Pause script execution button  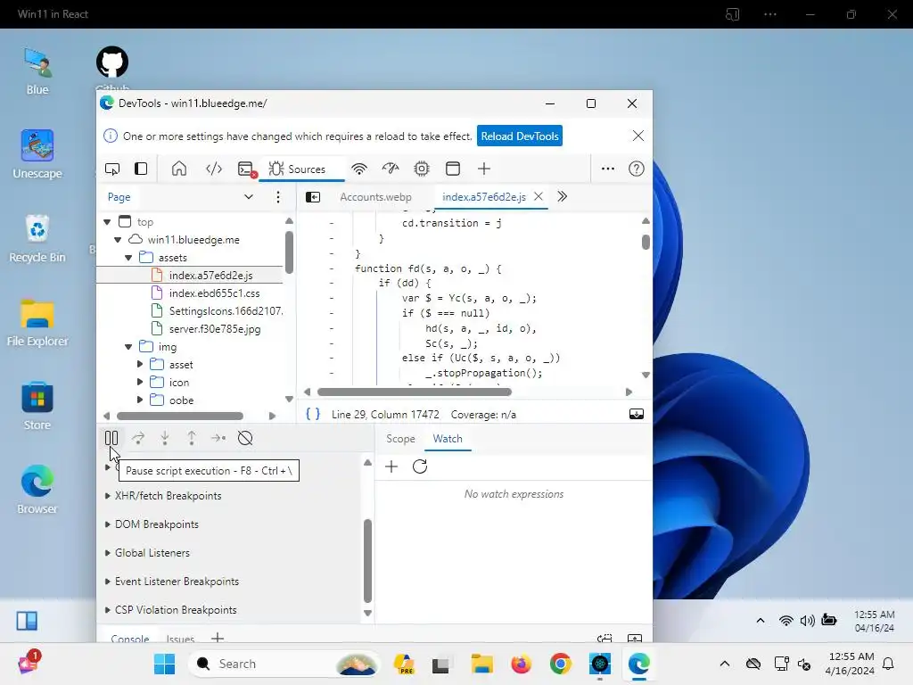pyautogui.click(x=111, y=438)
